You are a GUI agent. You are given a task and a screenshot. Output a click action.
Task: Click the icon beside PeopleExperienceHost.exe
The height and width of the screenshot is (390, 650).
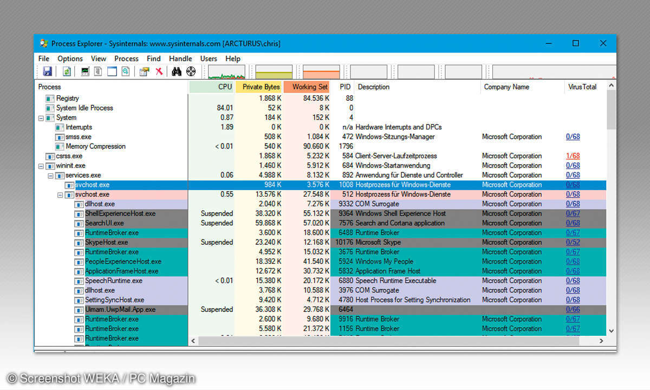(79, 262)
